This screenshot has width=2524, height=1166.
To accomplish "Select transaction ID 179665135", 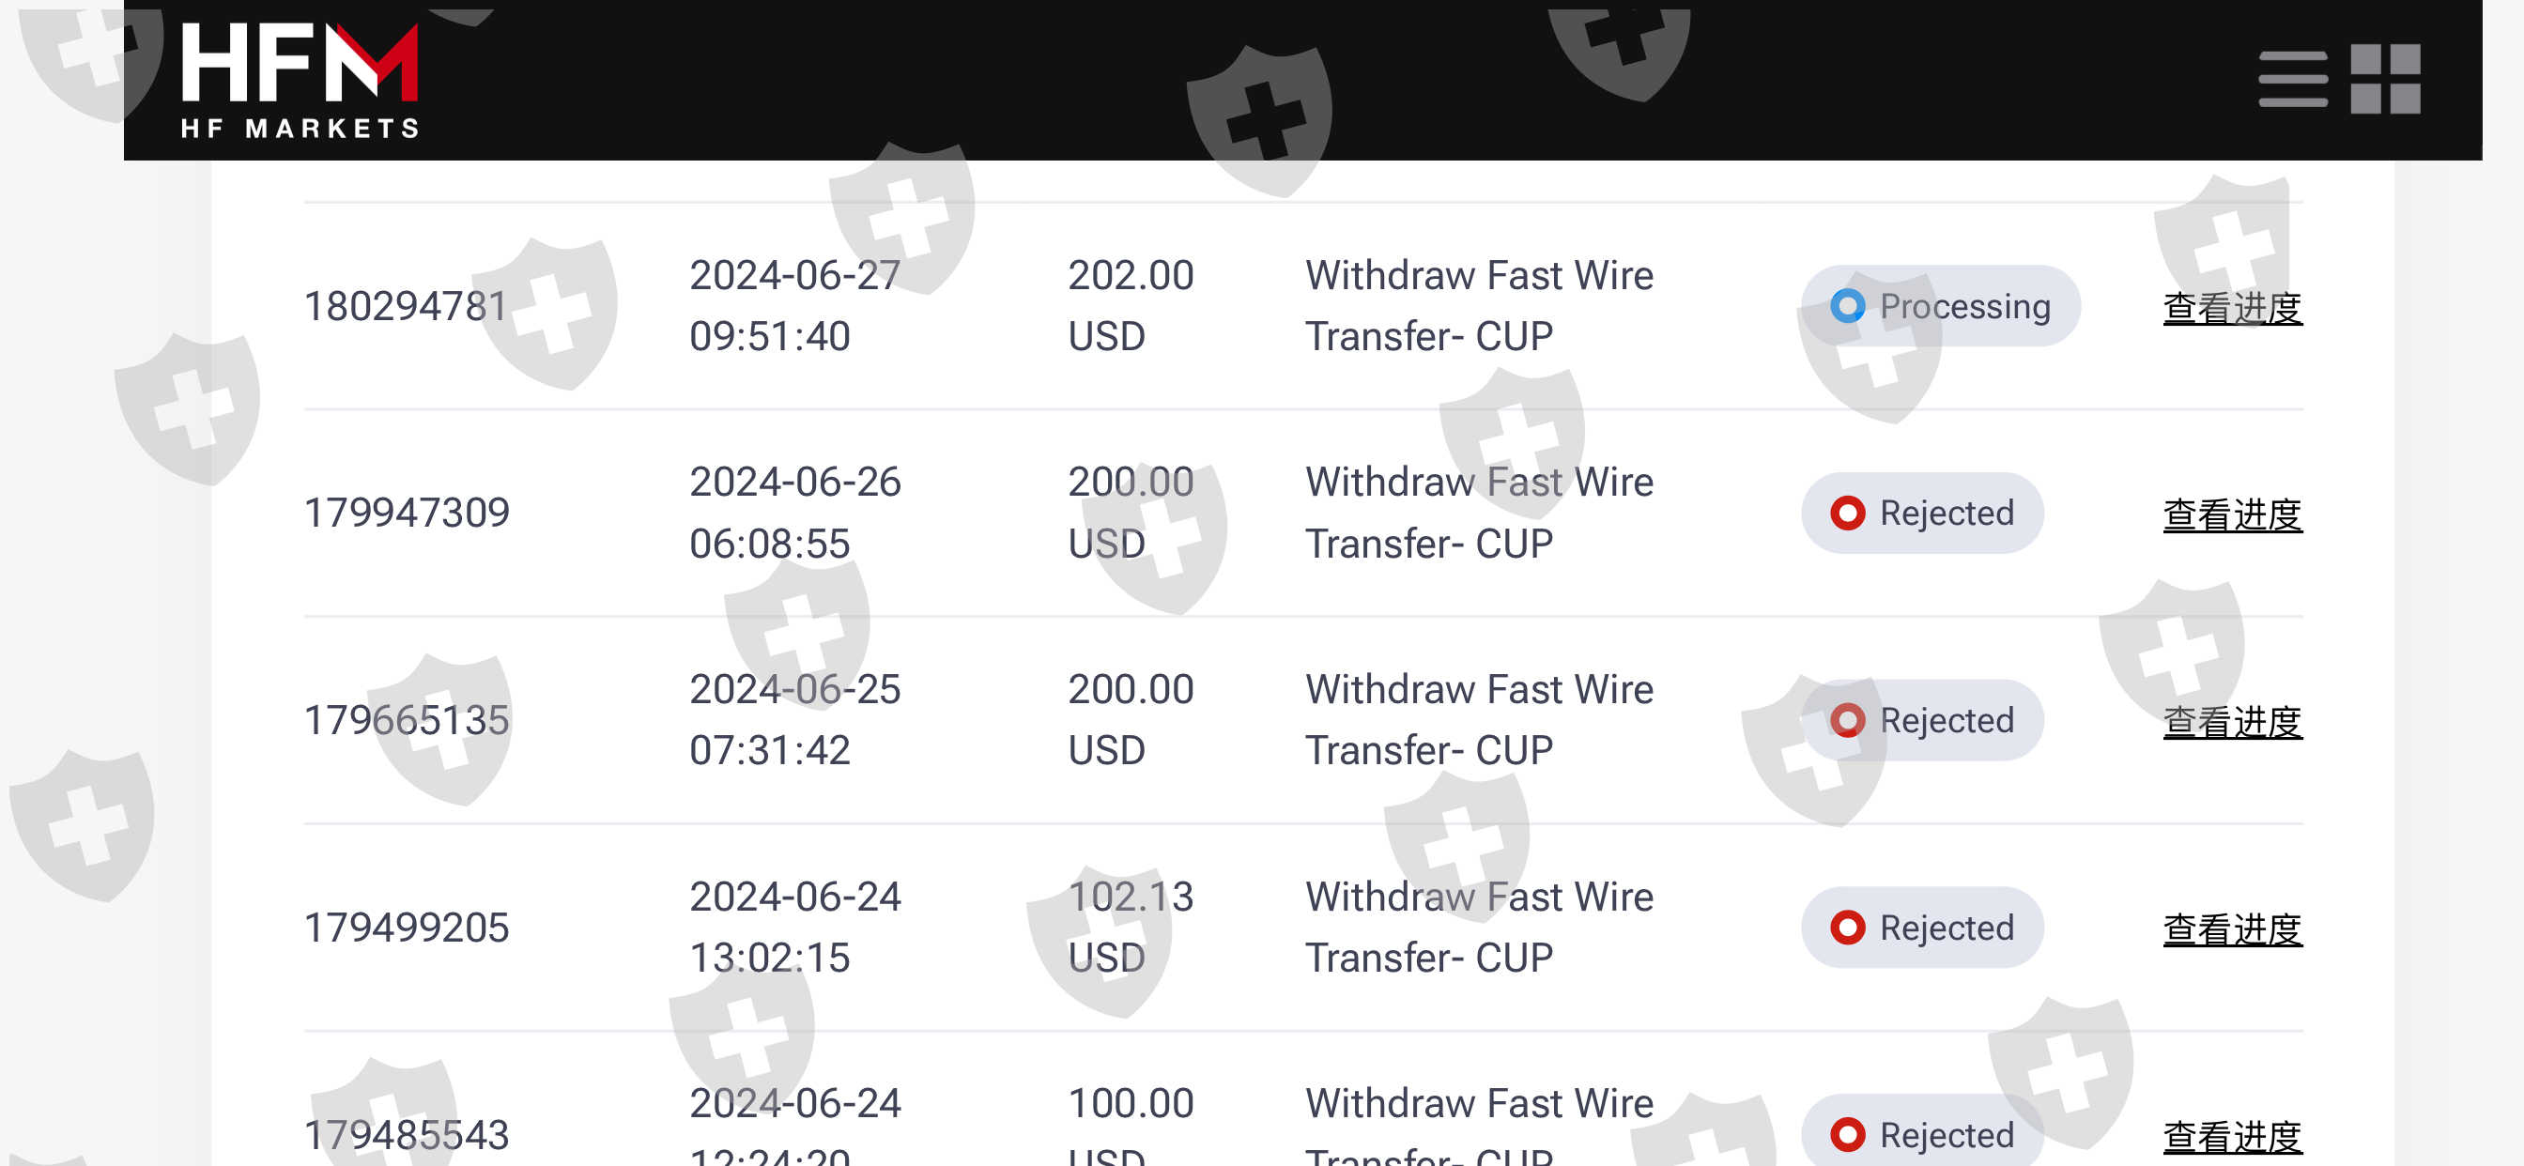I will click(x=406, y=720).
